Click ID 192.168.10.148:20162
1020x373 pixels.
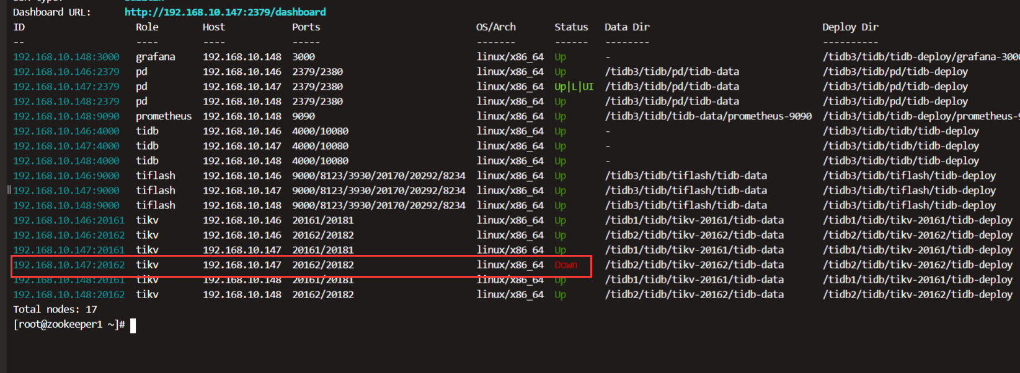69,294
